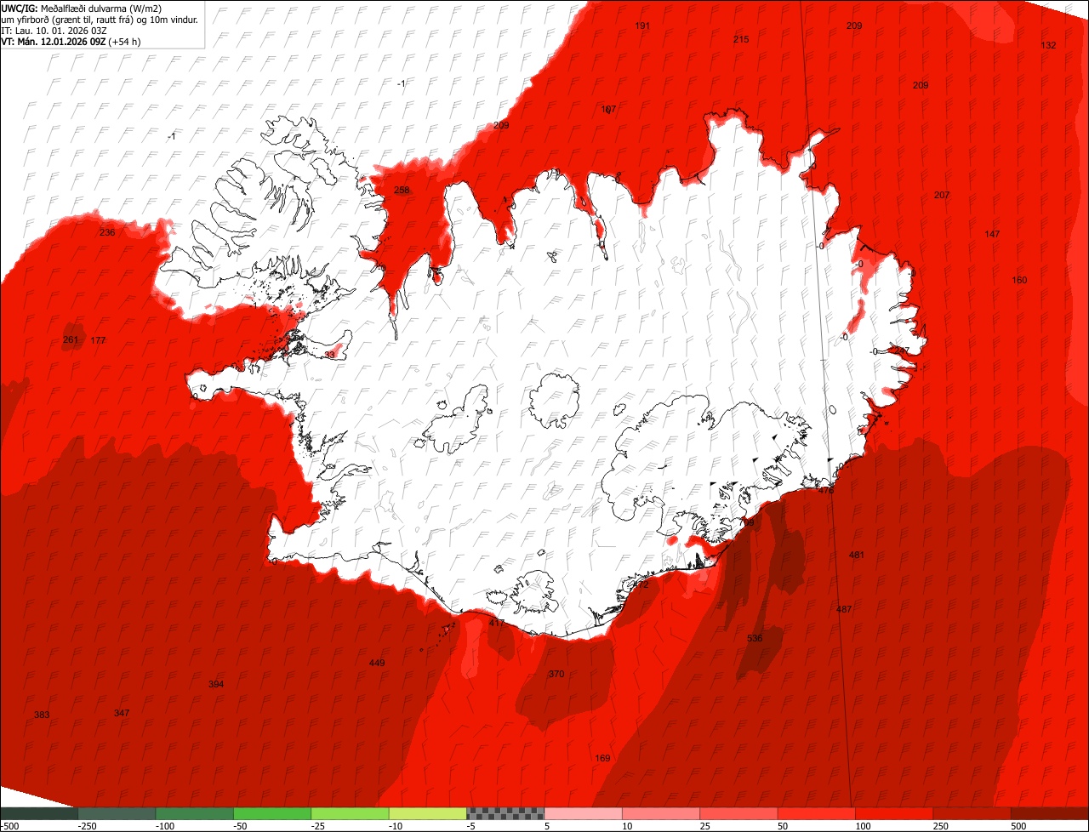This screenshot has height=832, width=1089.
Task: Click the map value "487"
Action: [x=844, y=609]
